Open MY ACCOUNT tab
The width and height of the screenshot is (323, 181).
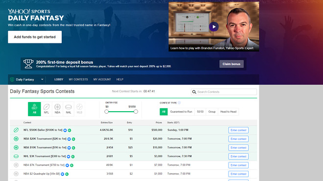pos(102,80)
